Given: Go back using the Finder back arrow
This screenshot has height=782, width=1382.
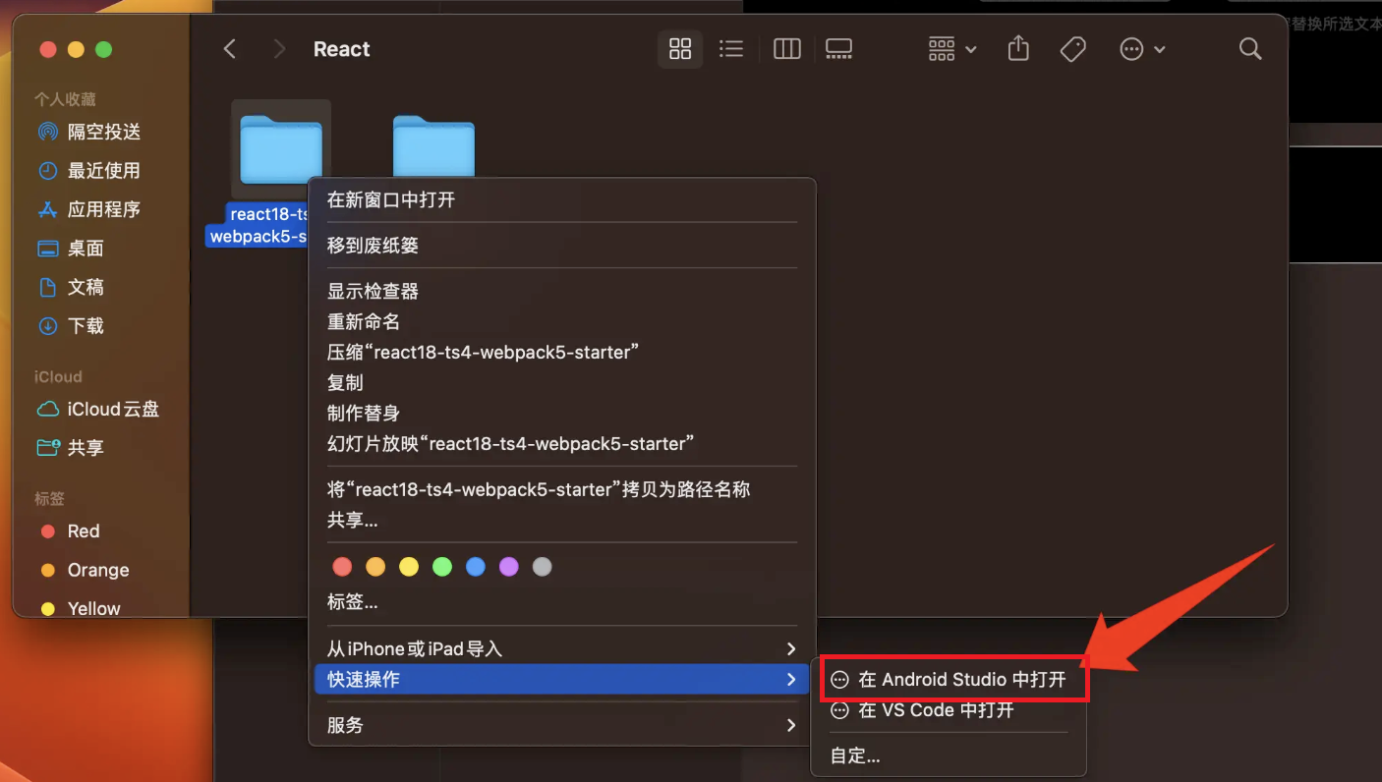Looking at the screenshot, I should point(230,49).
